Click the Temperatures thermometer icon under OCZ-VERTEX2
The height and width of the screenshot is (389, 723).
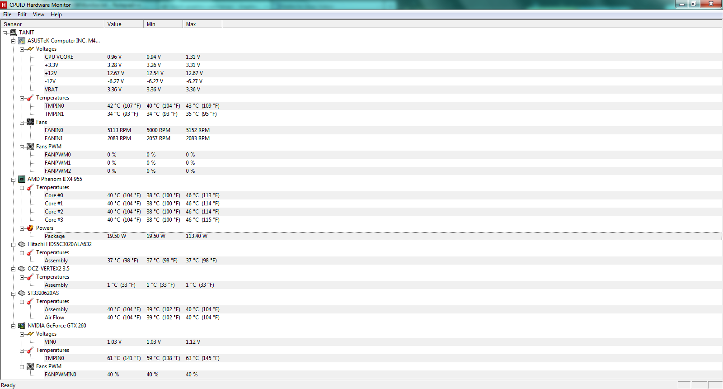pos(30,277)
